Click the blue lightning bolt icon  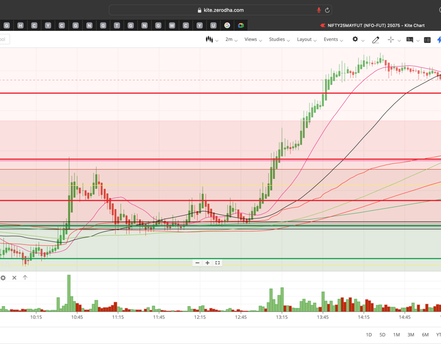click(x=439, y=40)
